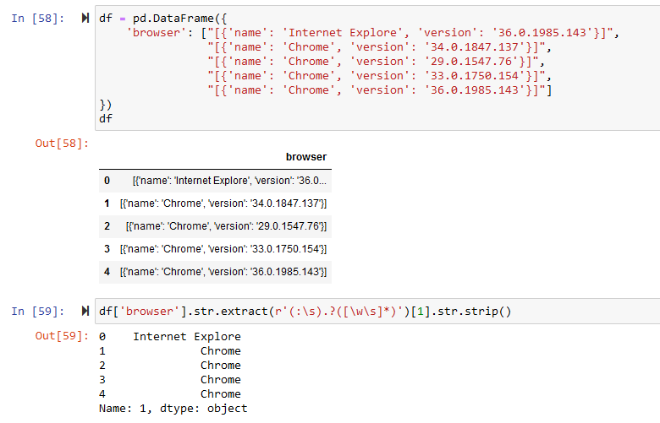Click the browser column header in the table
This screenshot has height=423, width=660.
(x=306, y=157)
